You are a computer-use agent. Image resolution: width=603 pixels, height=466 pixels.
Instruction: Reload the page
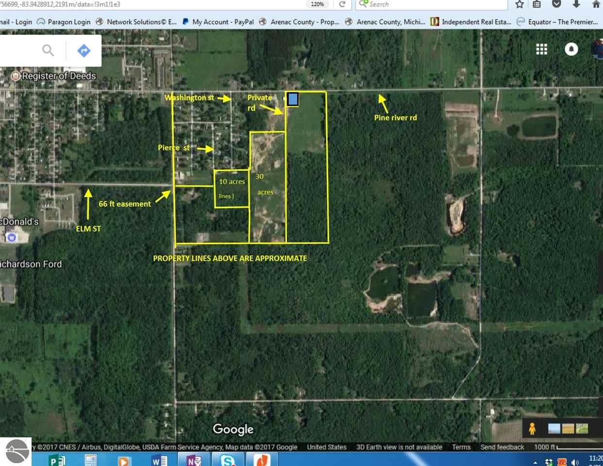[x=343, y=4]
